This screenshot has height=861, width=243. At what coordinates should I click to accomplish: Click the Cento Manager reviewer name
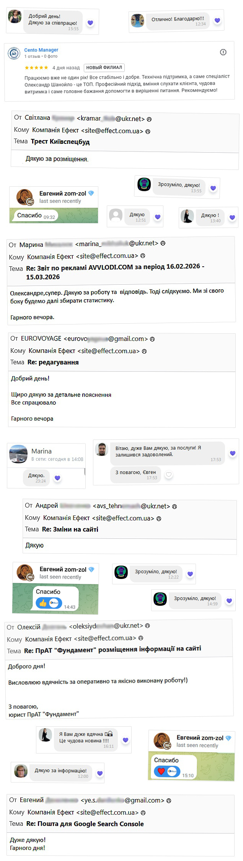[41, 50]
